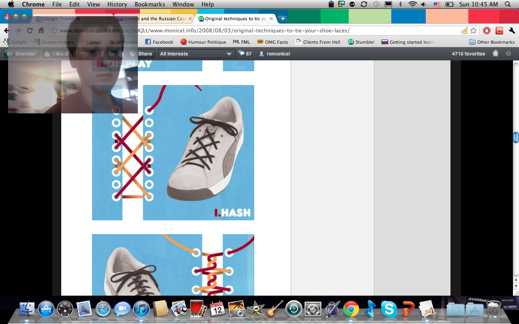Screen dimensions: 519x324
Task: Reload the page with the refresh icon
Action: click(x=30, y=30)
